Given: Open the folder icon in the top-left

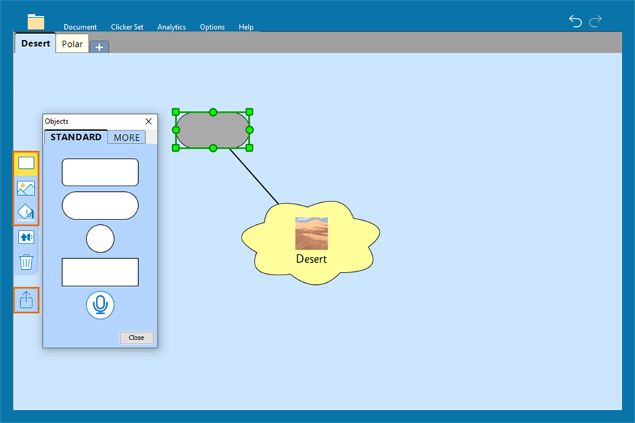Looking at the screenshot, I should pos(36,22).
